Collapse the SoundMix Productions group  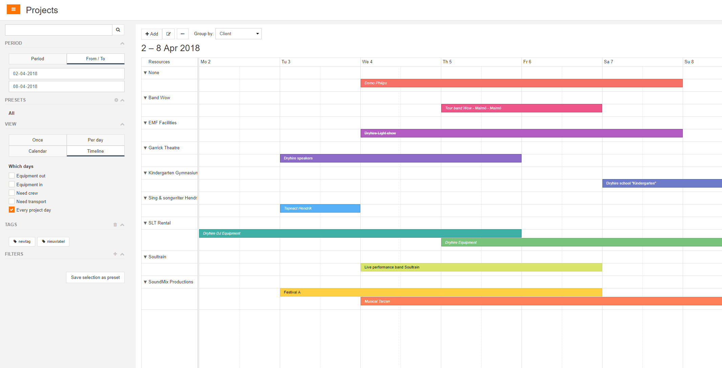(x=145, y=282)
